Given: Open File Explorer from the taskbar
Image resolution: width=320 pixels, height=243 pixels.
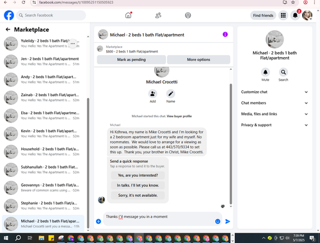Looking at the screenshot, I should click(41, 238).
